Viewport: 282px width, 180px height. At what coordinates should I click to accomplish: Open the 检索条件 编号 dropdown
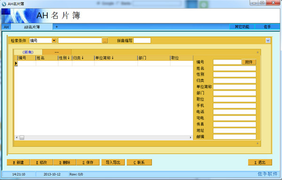54,41
